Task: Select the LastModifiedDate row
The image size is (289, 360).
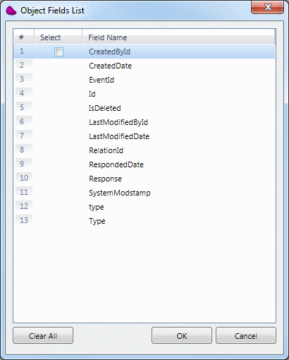Action: pos(144,136)
